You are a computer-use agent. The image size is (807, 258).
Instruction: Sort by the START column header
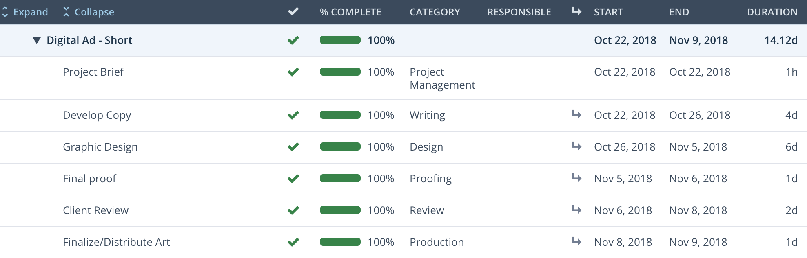608,12
